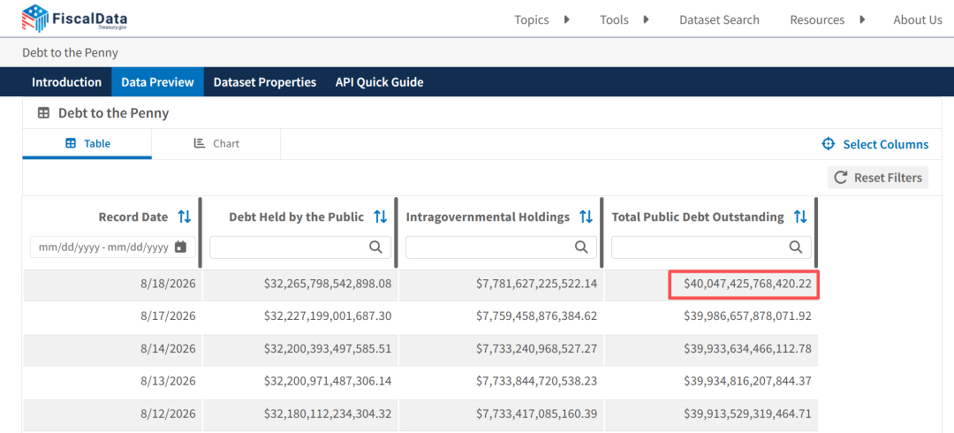The height and width of the screenshot is (433, 954).
Task: Click search icon in Intragovernmental Holdings filter
Action: click(581, 247)
